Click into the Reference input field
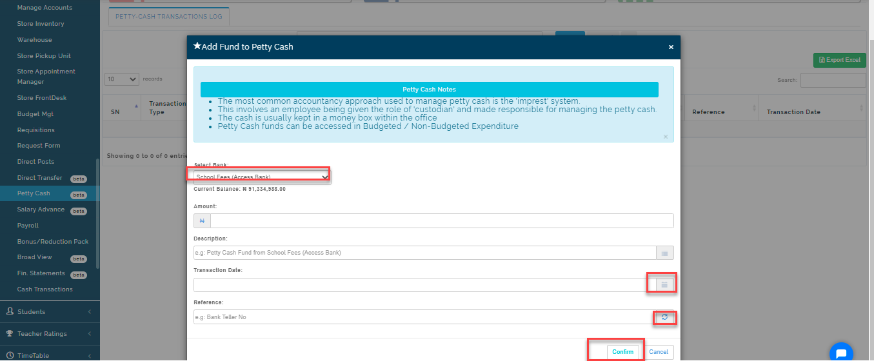The image size is (874, 361). coord(425,317)
